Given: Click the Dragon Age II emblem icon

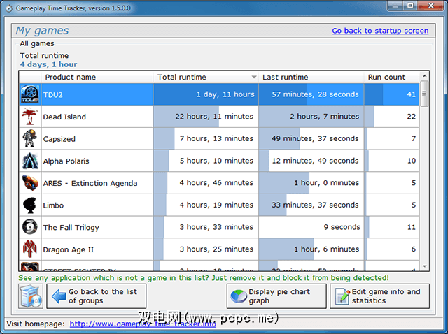Looking at the screenshot, I should 30,249.
